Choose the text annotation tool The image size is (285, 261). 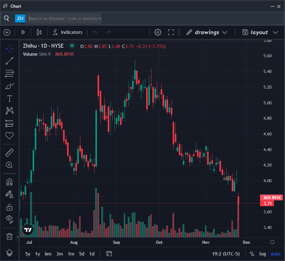[x=10, y=98]
